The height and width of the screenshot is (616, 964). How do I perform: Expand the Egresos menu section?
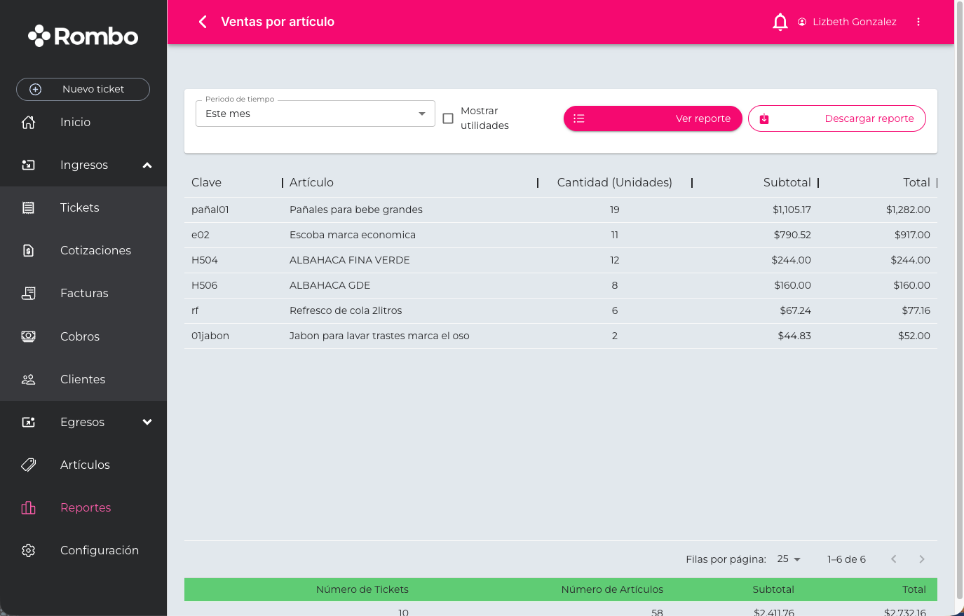pos(147,422)
